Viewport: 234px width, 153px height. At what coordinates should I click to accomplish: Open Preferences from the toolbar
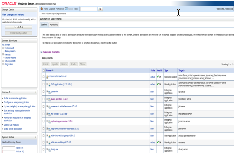pyautogui.click(x=60, y=9)
